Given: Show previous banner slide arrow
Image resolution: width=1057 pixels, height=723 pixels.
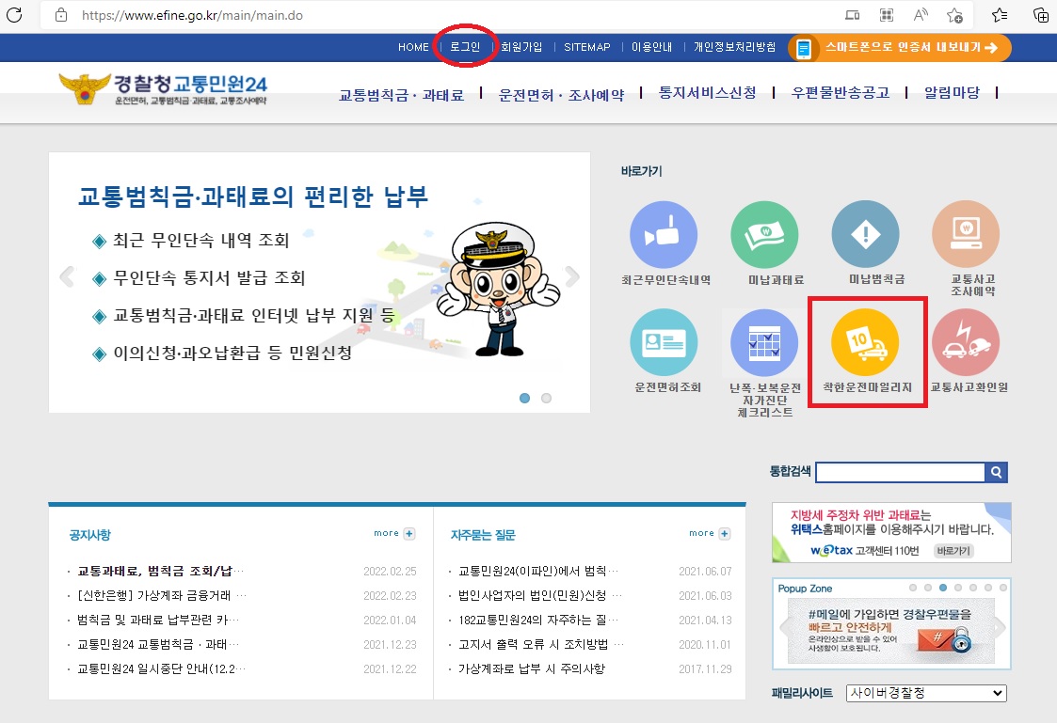Looking at the screenshot, I should pyautogui.click(x=66, y=276).
